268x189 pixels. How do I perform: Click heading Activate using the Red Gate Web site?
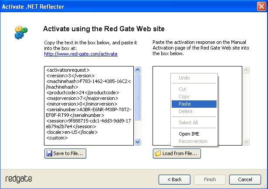coord(104,29)
